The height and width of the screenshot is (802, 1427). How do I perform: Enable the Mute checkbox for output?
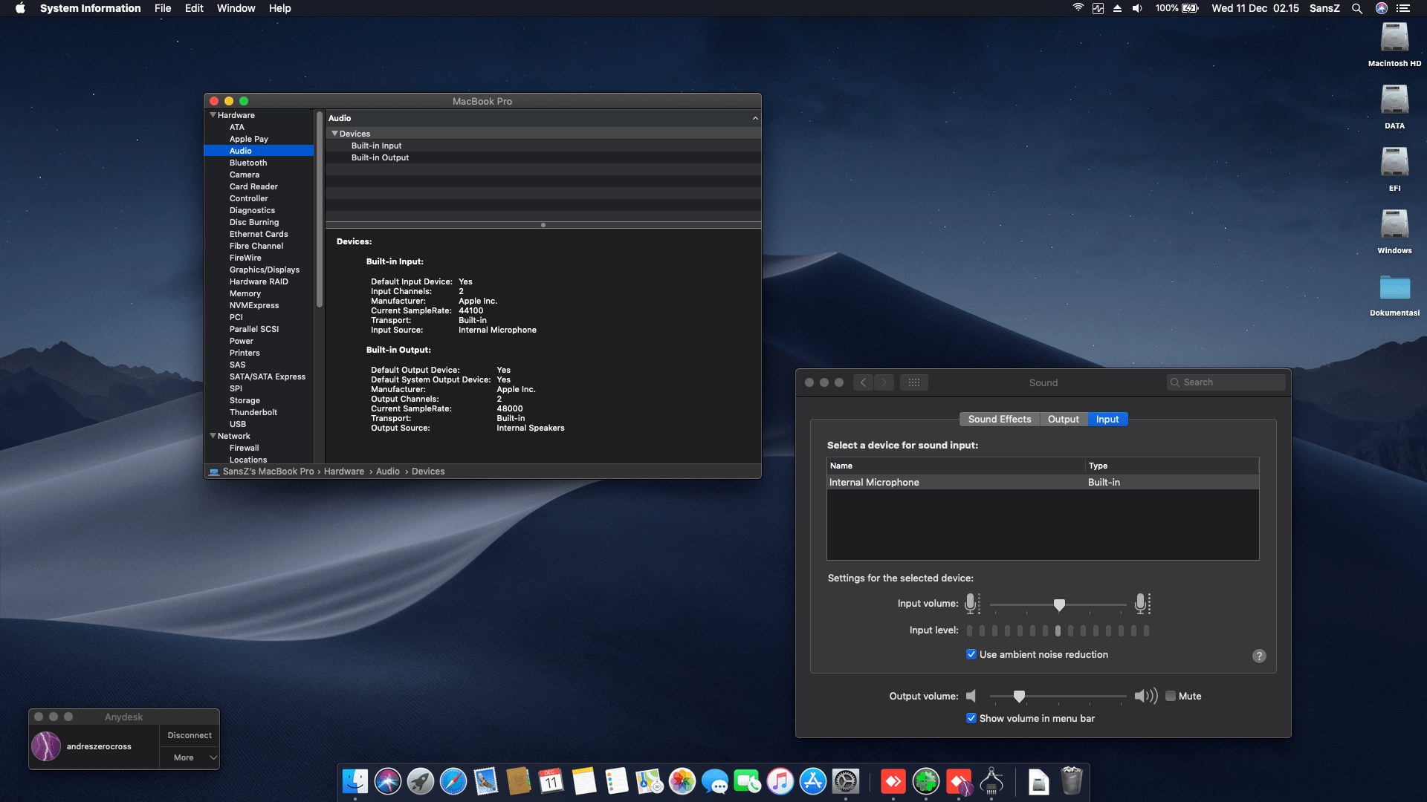tap(1170, 696)
